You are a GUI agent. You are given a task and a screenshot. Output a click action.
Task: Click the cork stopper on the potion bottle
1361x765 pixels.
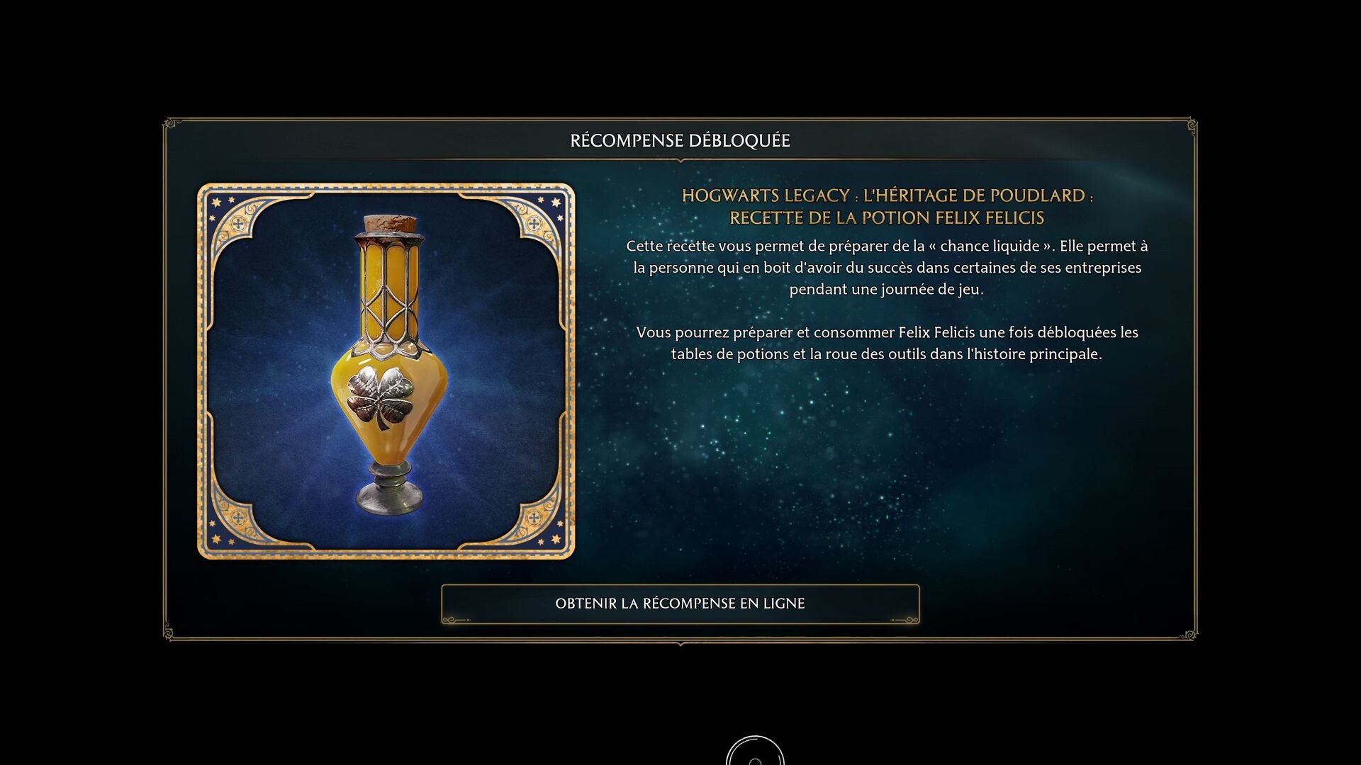tap(390, 224)
